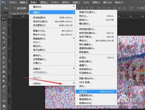Viewport: 145px width, 110px height.
Task: Select the Polygonal Lasso tool
Action: coord(4,28)
